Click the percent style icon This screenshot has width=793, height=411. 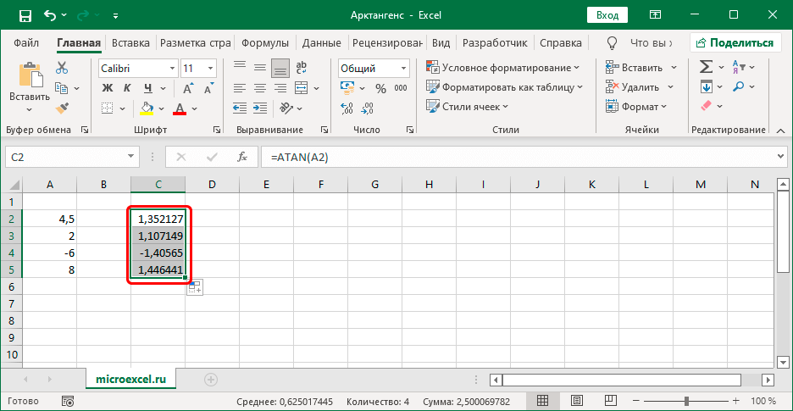point(379,88)
